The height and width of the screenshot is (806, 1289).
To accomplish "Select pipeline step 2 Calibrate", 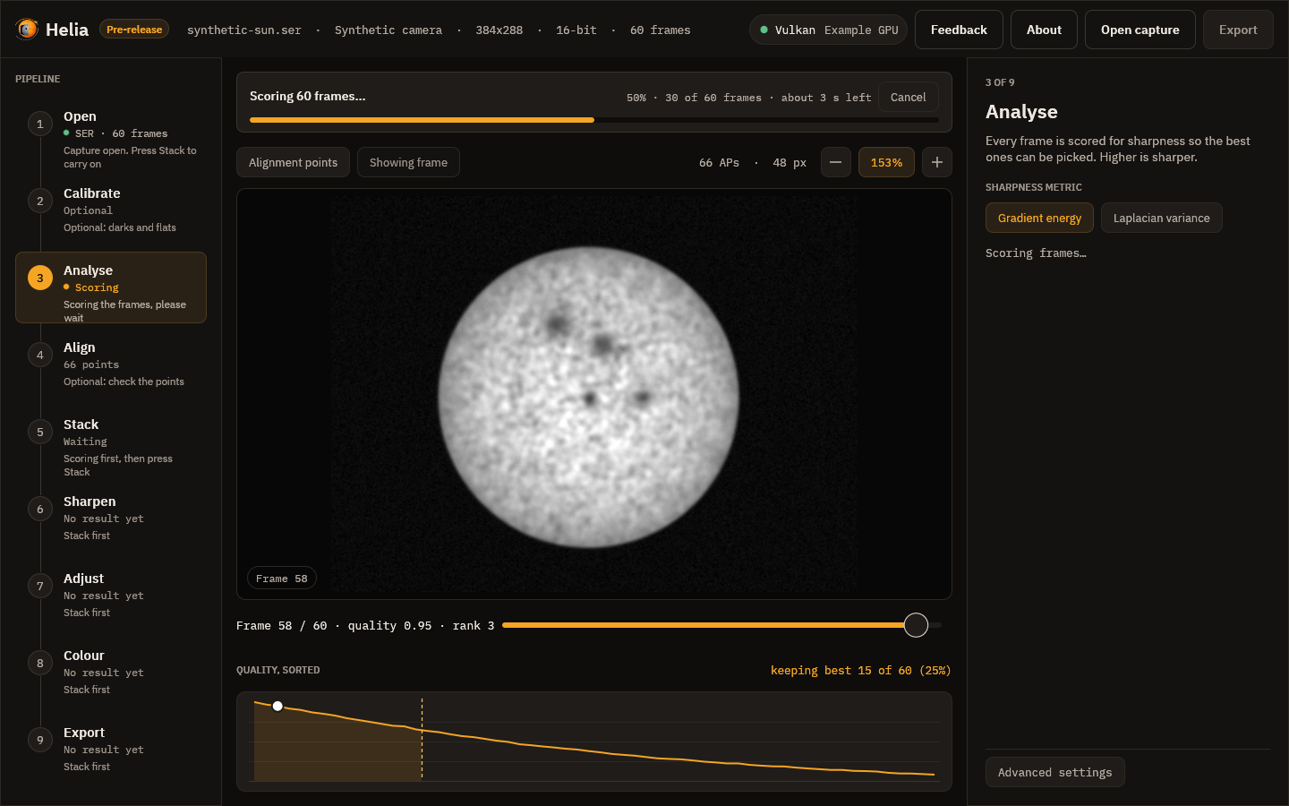I will [x=111, y=210].
